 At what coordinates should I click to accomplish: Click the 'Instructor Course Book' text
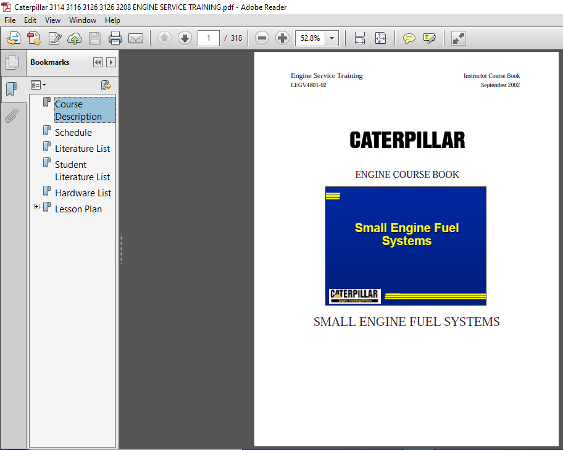click(491, 76)
